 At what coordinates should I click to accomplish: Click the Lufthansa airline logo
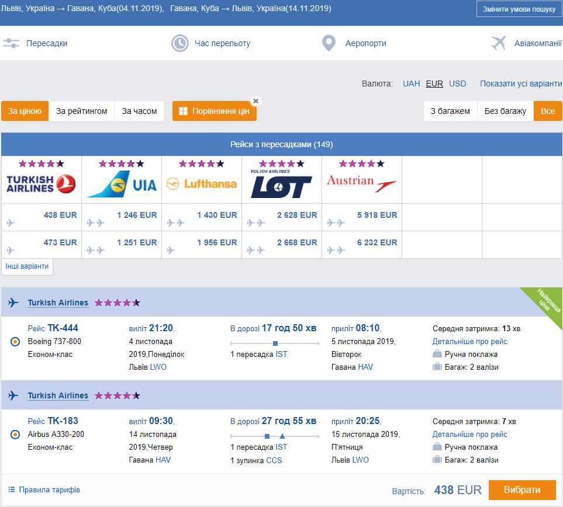(202, 184)
